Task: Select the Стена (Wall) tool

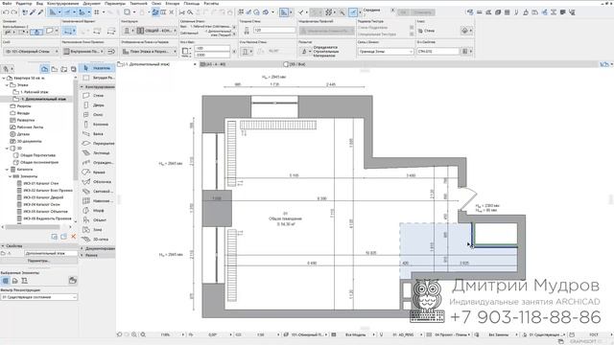Action: click(97, 96)
